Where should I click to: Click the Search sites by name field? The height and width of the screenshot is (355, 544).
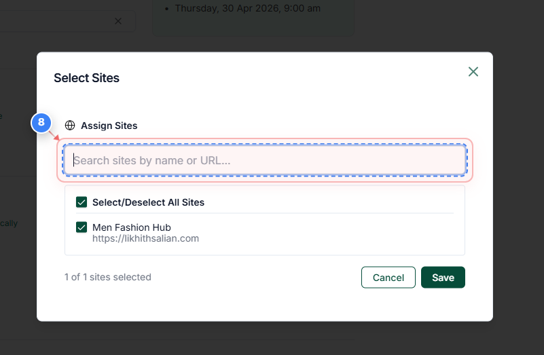(x=265, y=160)
